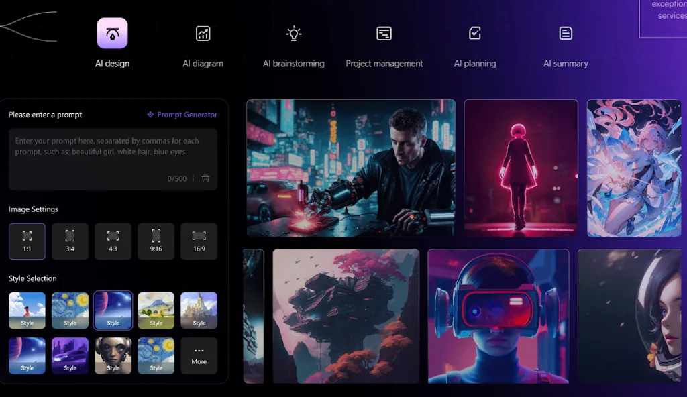Select the robot face style thumbnail
687x397 pixels.
113,355
